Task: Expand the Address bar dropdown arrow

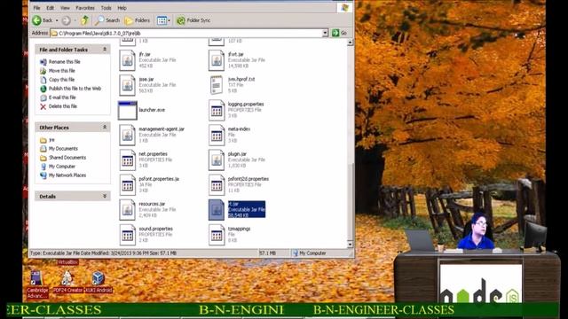Action: pos(326,33)
